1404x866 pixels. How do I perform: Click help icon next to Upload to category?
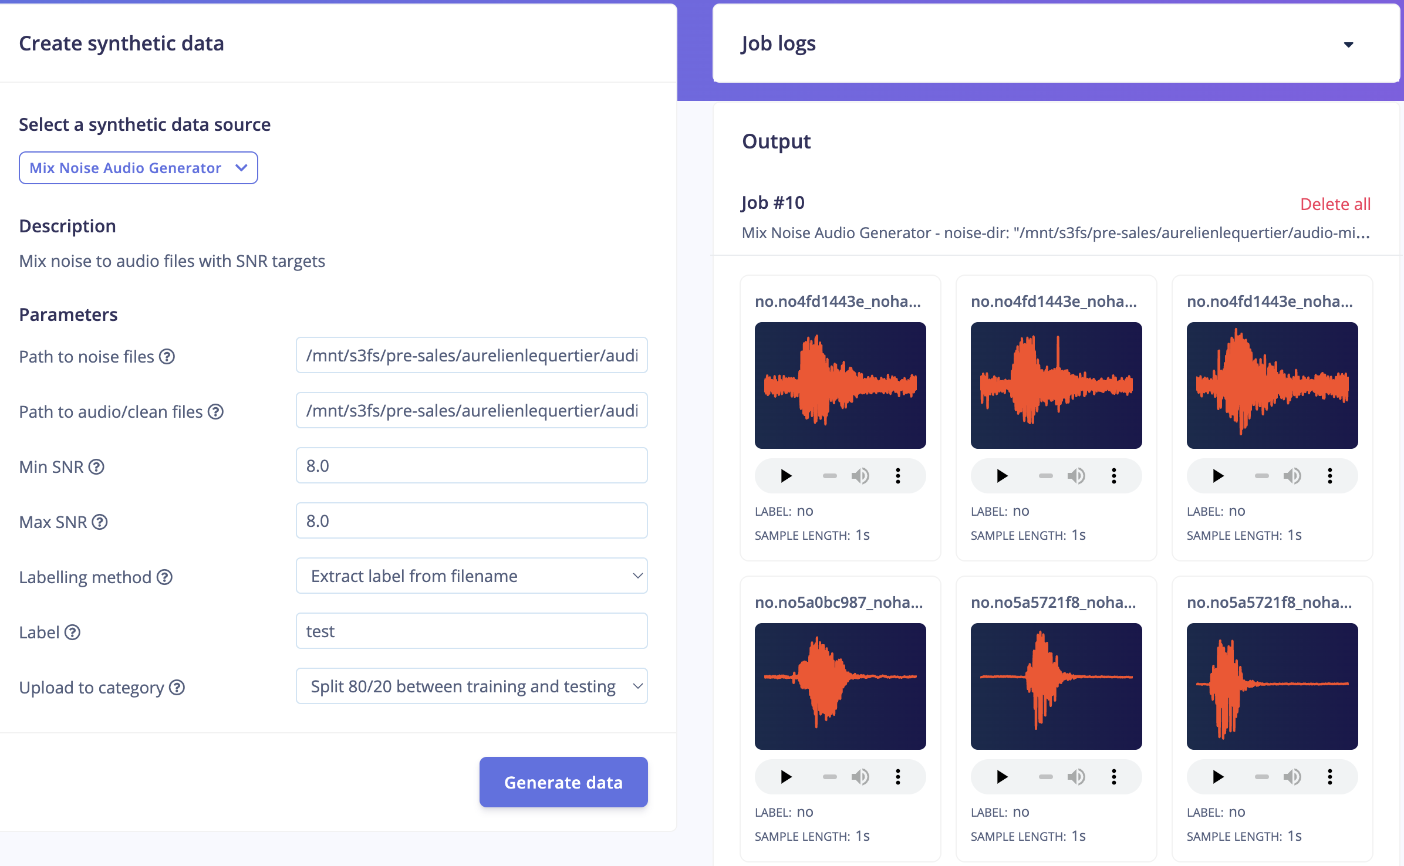[x=177, y=688]
